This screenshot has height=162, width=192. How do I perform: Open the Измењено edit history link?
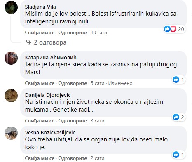[120, 83]
